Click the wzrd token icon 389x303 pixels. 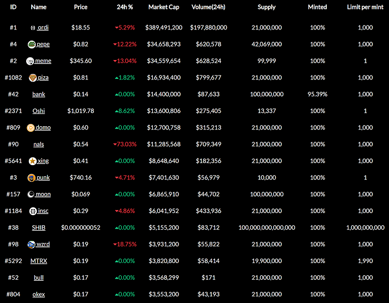click(32, 244)
